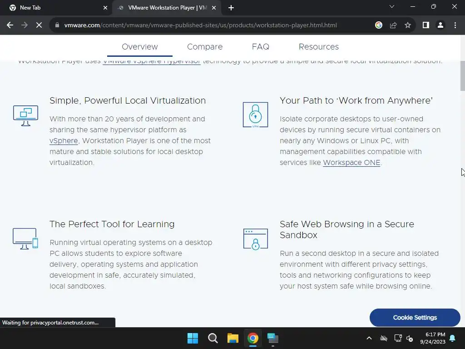This screenshot has height=349, width=465.
Task: Click the desktop and phone Learning icon
Action: tap(25, 239)
